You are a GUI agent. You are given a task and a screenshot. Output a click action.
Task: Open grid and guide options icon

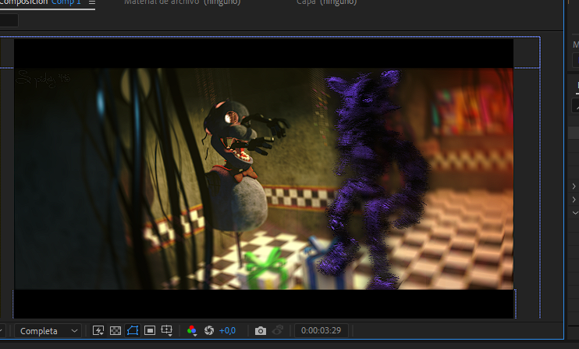click(x=167, y=330)
